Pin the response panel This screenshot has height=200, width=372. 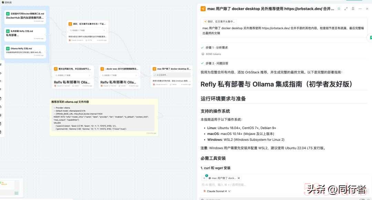coord(353,9)
